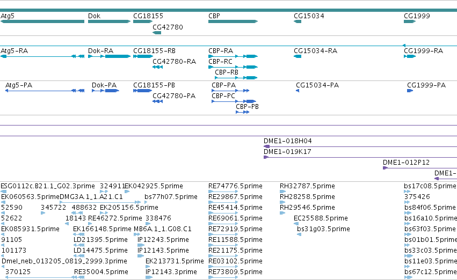Viewport: 457px width, 280px height.
Task: Select the RH28258.5prime EST label
Action: (x=307, y=197)
